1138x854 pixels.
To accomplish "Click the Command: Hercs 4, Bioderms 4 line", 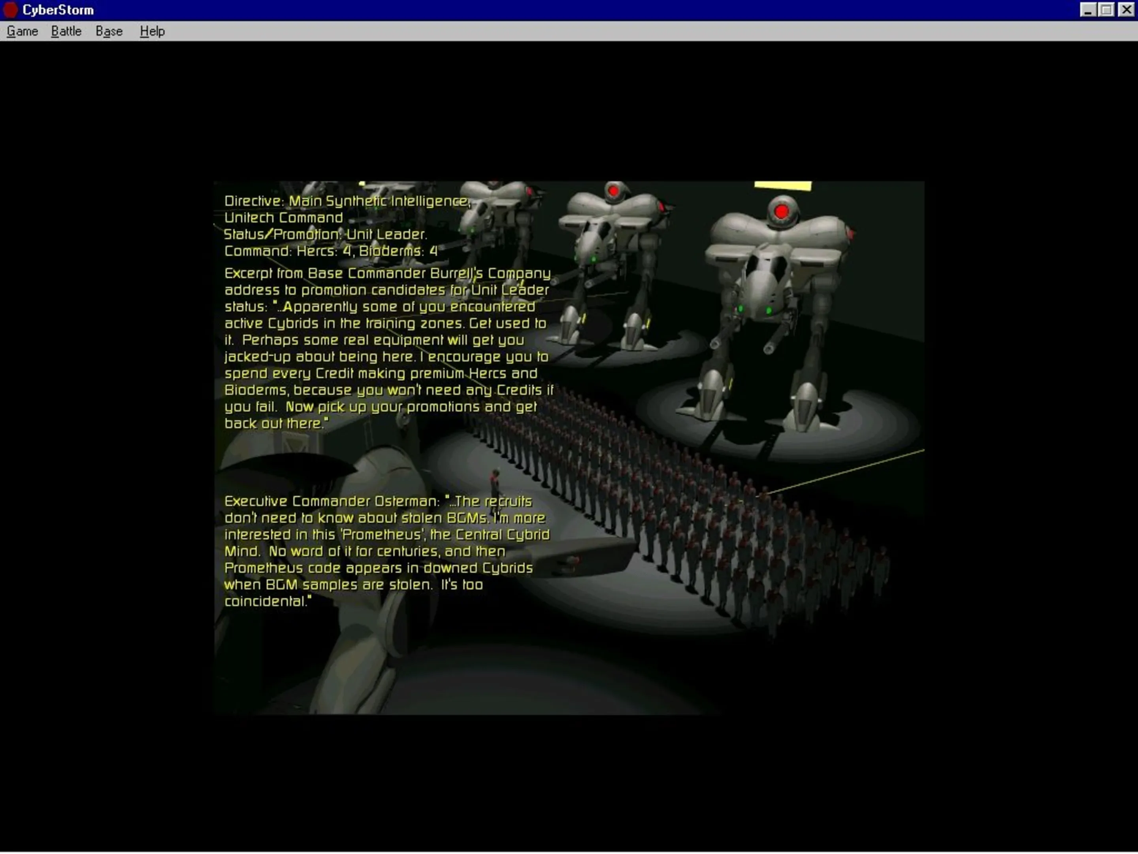I will tap(331, 251).
